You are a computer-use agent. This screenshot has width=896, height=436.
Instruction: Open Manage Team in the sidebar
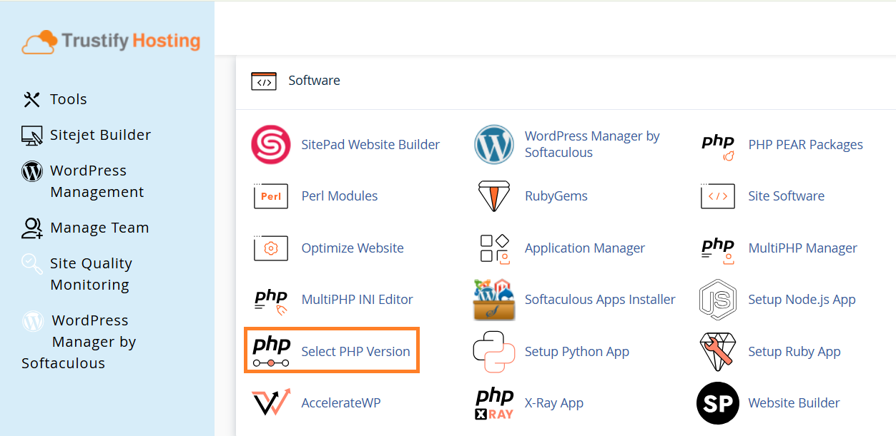[99, 228]
